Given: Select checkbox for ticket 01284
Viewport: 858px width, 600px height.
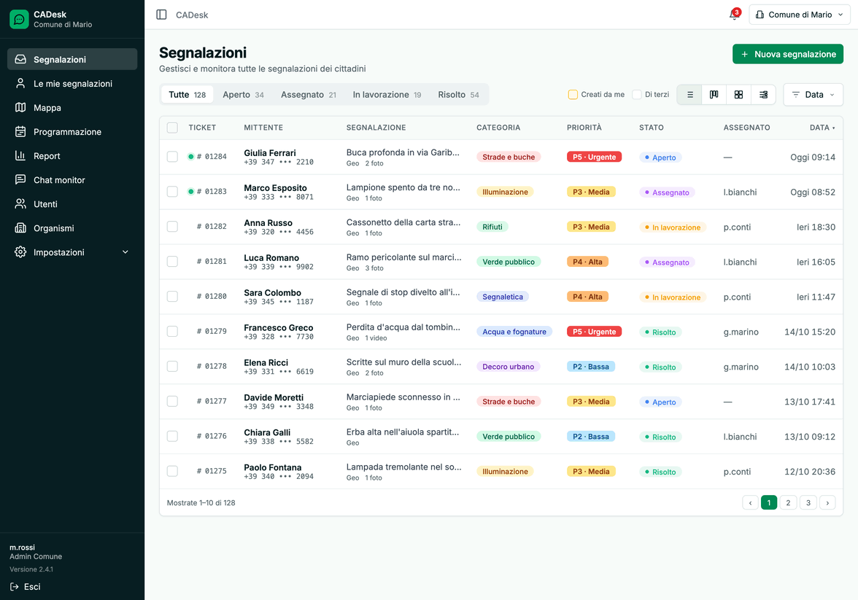Looking at the screenshot, I should [x=172, y=157].
